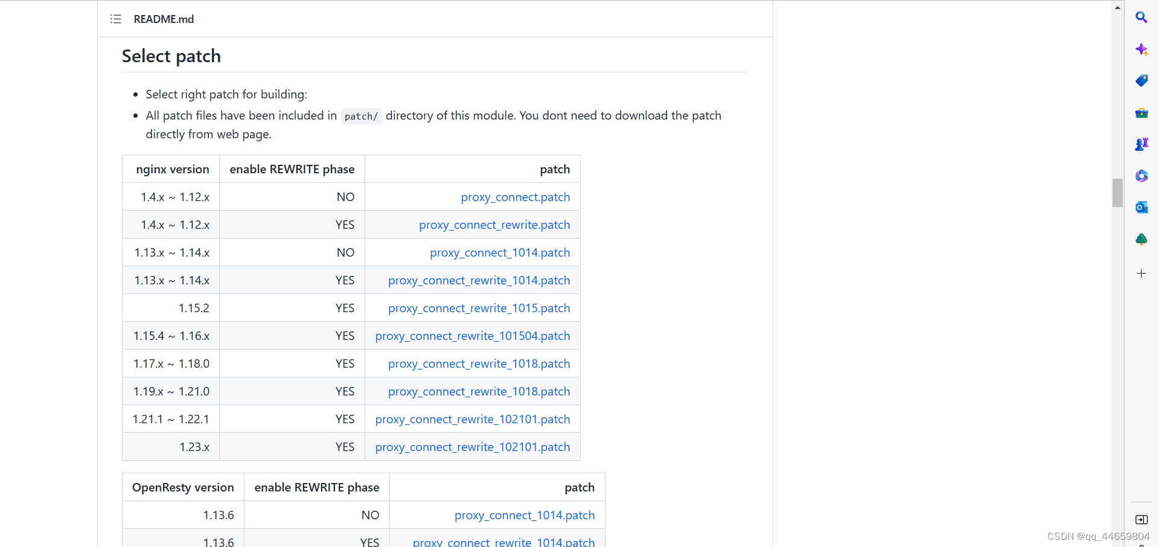Viewport: 1159px width, 547px height.
Task: Open the Shopping tag icon in sidebar
Action: click(x=1141, y=81)
